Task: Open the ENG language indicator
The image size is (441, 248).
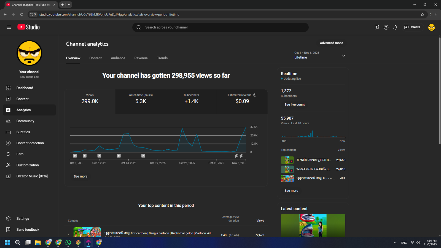Action: [404, 243]
